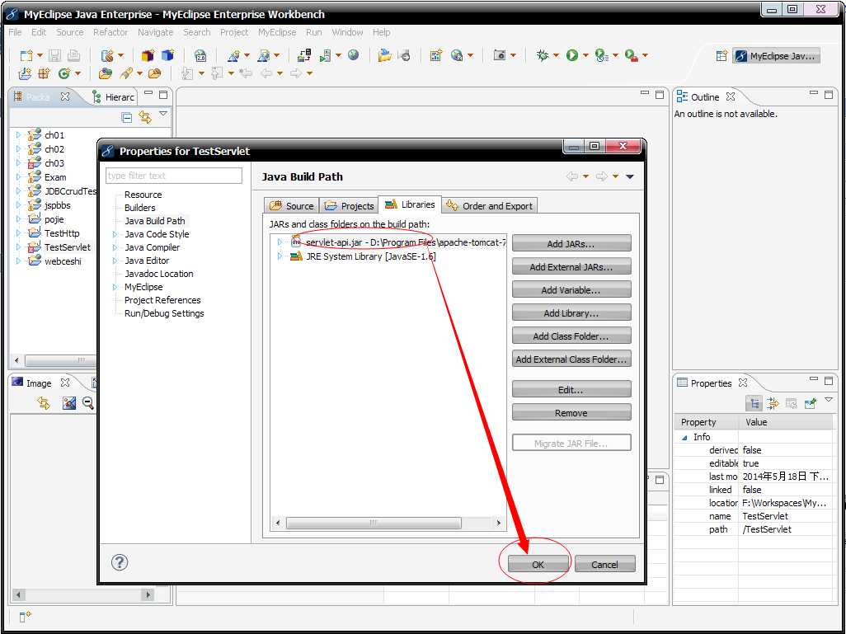846x634 pixels.
Task: Open the web browser globe icon
Action: point(354,55)
